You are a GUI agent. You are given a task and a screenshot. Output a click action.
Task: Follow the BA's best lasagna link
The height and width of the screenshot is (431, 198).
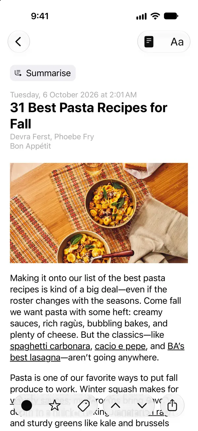(x=97, y=352)
